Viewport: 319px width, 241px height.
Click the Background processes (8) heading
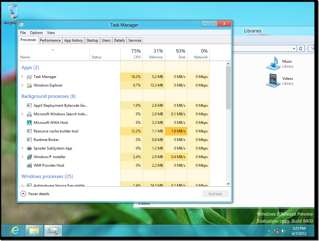[49, 96]
